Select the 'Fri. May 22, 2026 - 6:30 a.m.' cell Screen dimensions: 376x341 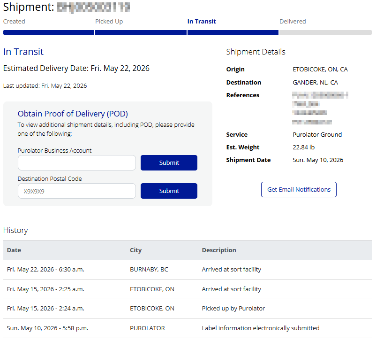point(45,270)
